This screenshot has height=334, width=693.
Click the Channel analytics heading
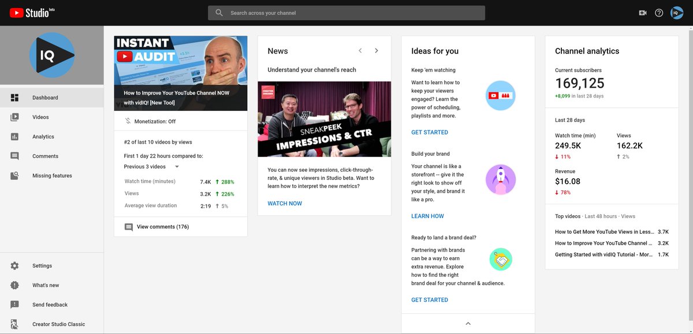click(x=587, y=51)
